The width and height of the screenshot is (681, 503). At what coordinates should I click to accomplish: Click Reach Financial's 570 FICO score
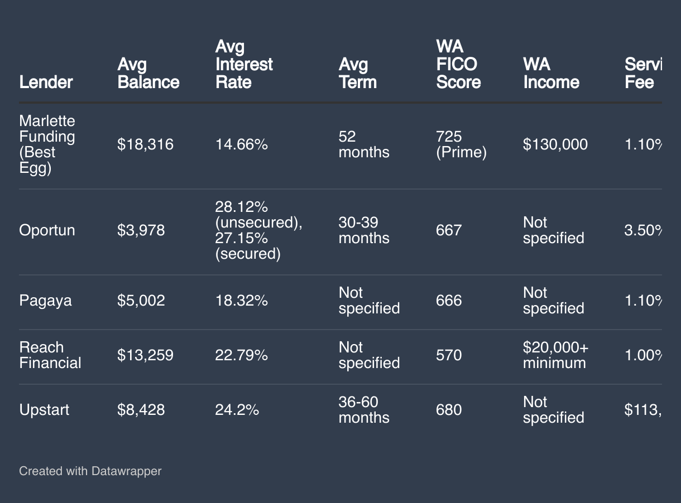tap(448, 356)
